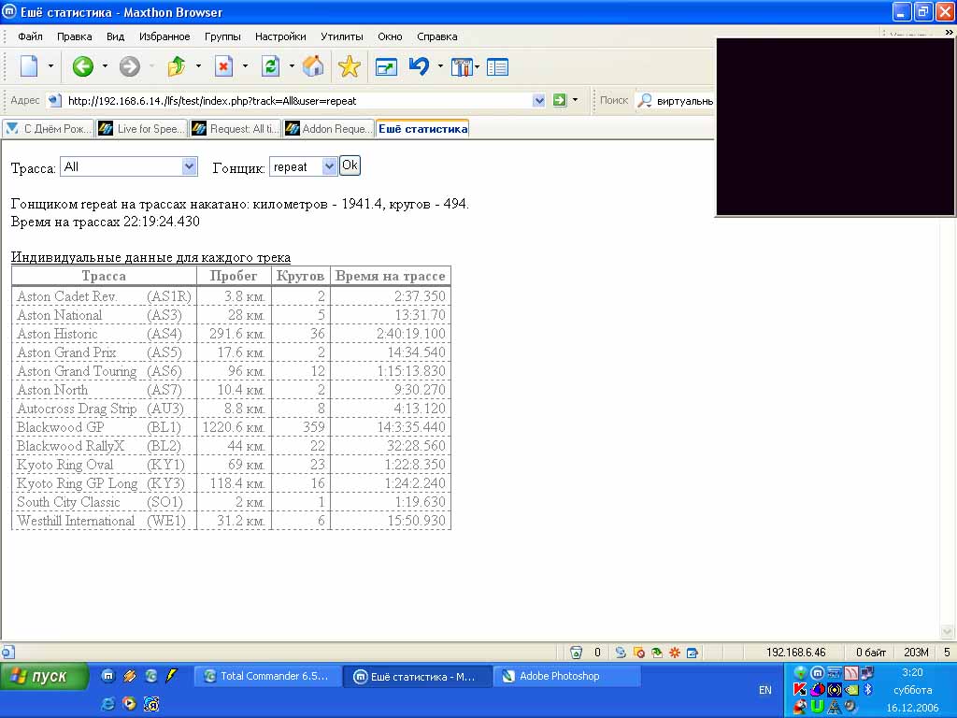The width and height of the screenshot is (957, 718).
Task: Click the green U tray icon
Action: point(817,707)
